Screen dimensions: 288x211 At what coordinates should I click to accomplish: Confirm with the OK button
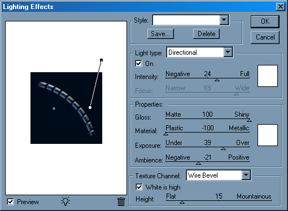[265, 21]
